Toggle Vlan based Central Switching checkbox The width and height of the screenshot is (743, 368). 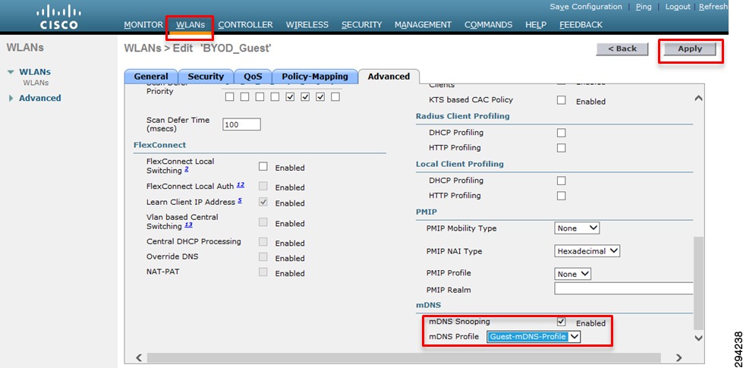[x=263, y=222]
